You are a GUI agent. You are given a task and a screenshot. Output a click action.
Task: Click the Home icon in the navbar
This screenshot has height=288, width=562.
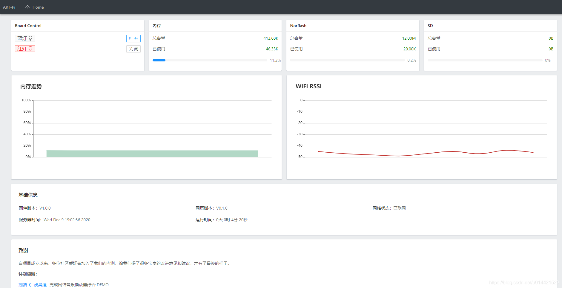(x=27, y=7)
